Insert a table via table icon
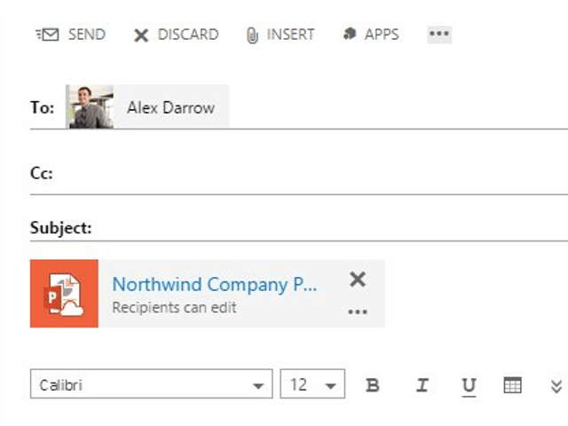 (x=513, y=385)
